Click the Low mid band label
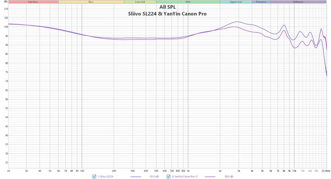The height and width of the screenshot is (179, 331). [x=140, y=2]
